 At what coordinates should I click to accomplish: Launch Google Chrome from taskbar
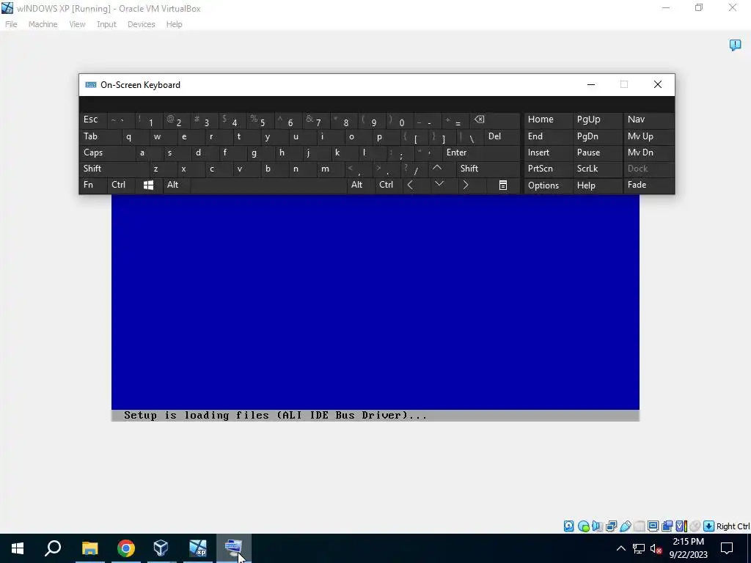pyautogui.click(x=126, y=548)
